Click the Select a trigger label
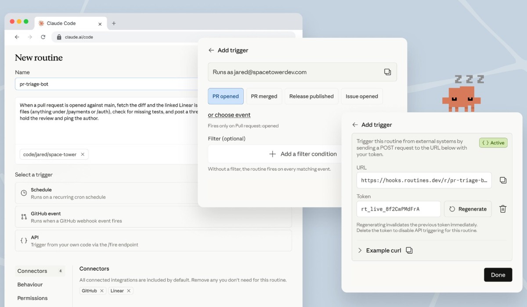The height and width of the screenshot is (307, 527). point(34,175)
